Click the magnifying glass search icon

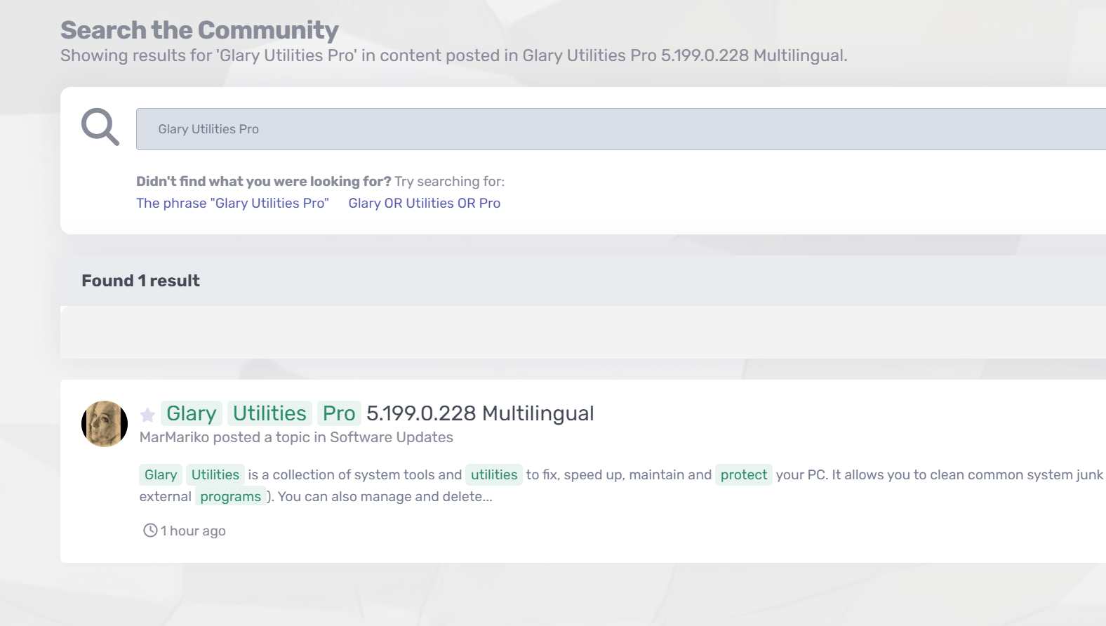[100, 127]
